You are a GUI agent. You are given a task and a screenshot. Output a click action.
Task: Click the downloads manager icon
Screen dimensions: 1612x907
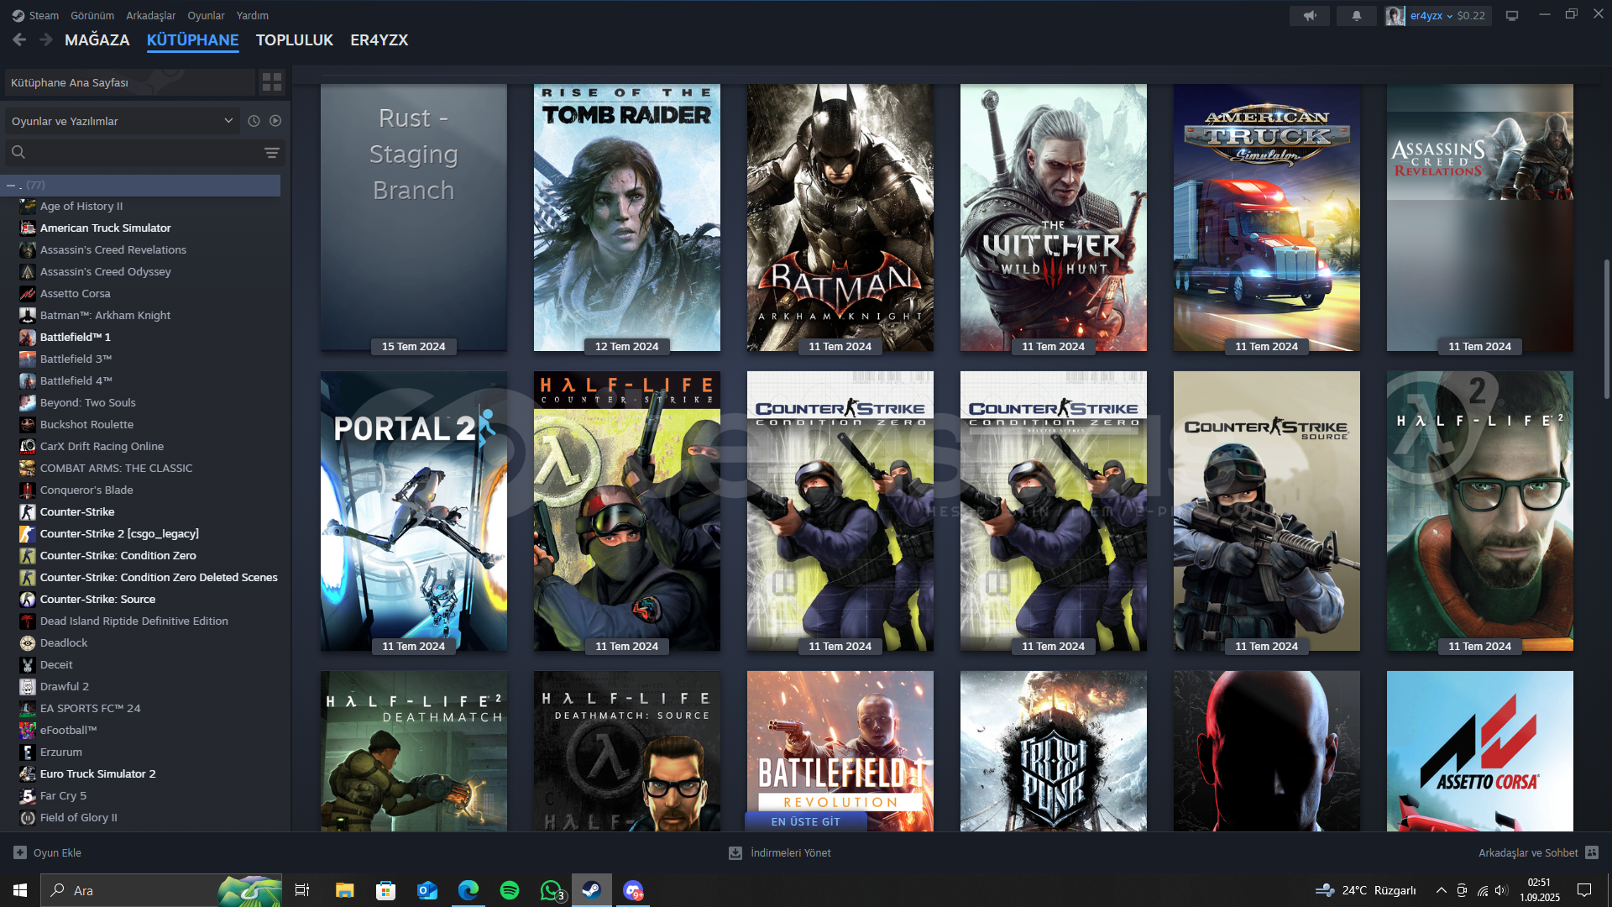coord(735,852)
